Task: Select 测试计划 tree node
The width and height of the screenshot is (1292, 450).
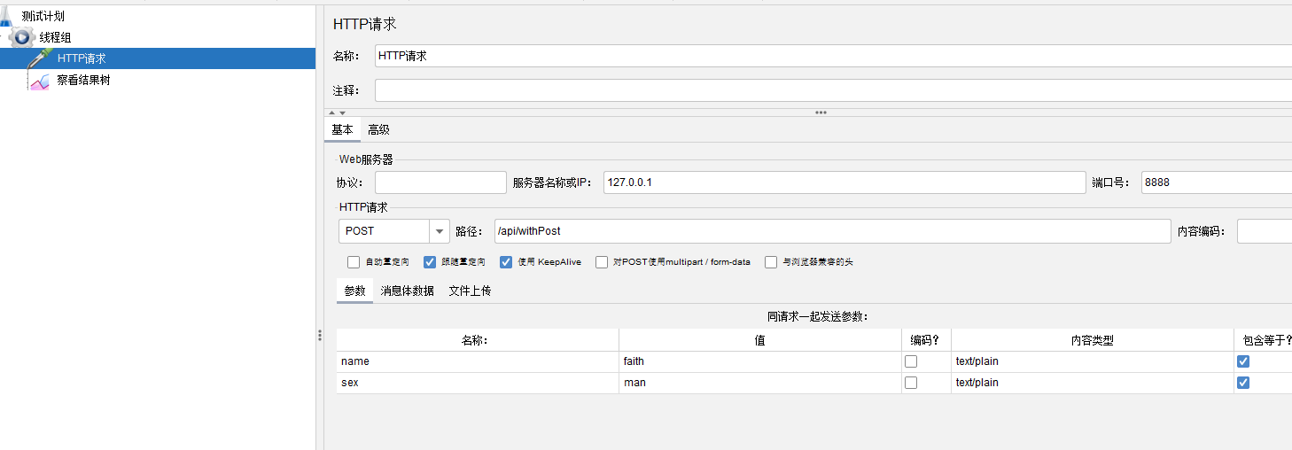Action: point(43,16)
